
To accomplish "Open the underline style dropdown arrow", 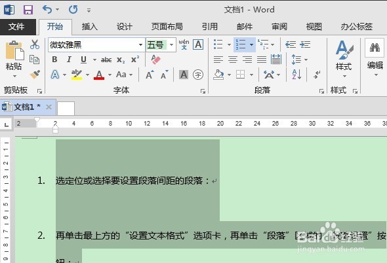I will coord(94,60).
